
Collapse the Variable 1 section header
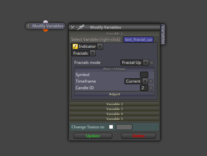click(x=115, y=34)
